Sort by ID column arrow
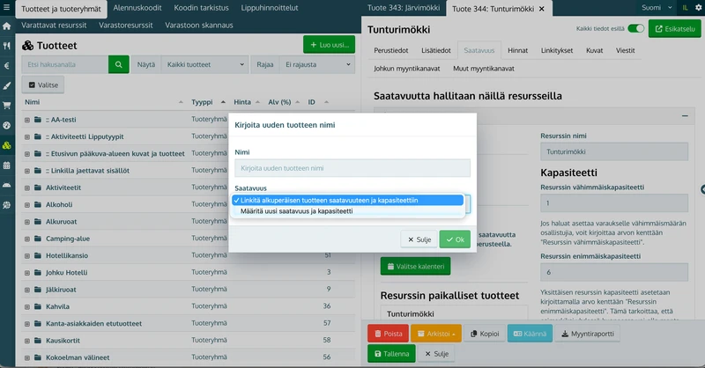The image size is (705, 368). click(x=326, y=102)
